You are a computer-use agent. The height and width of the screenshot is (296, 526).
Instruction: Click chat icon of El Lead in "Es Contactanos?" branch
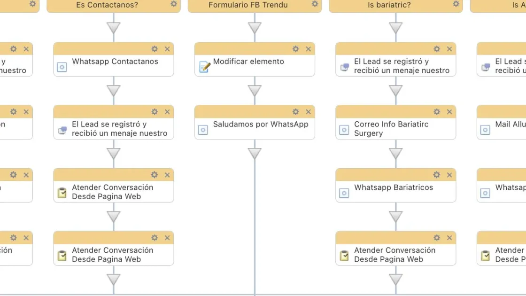tap(62, 130)
